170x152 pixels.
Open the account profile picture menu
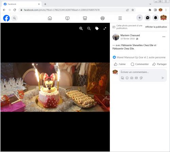[164, 18]
